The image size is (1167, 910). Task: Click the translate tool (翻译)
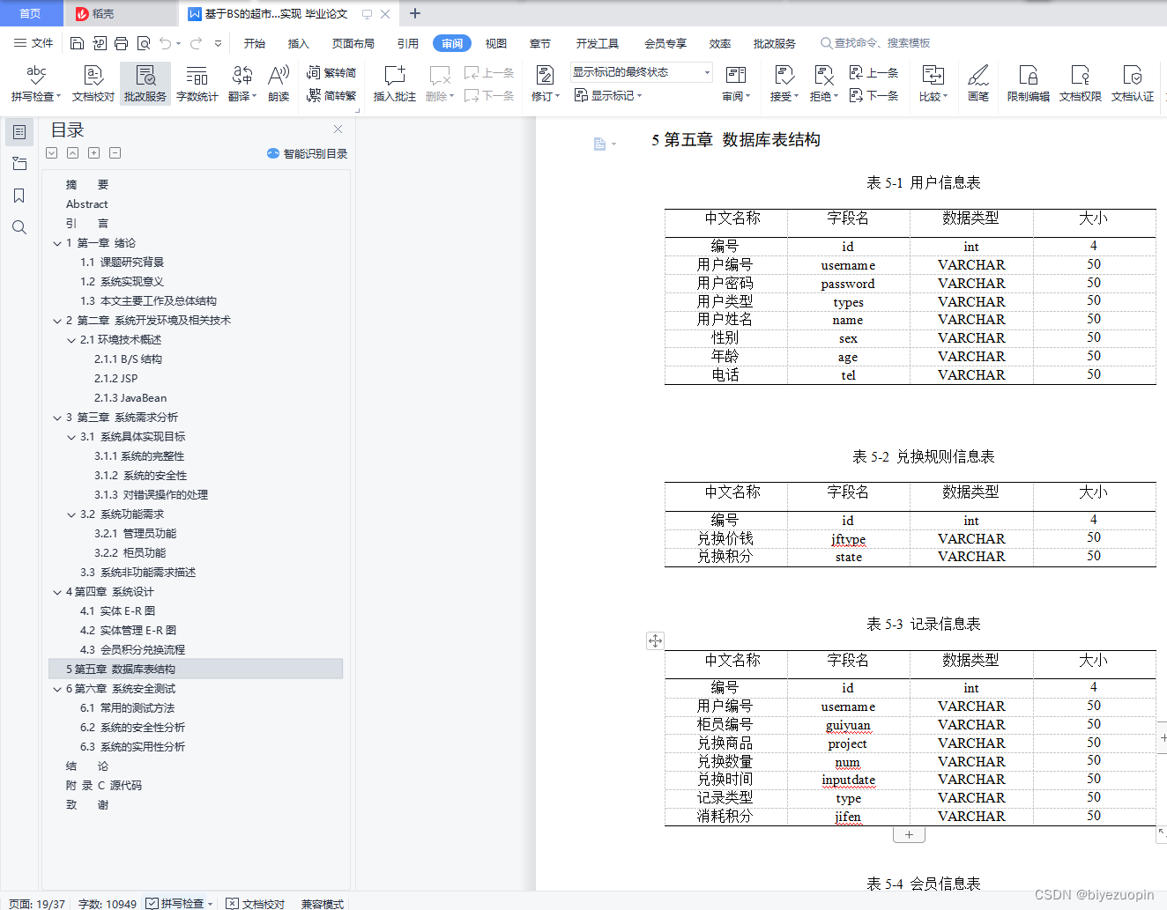point(242,84)
